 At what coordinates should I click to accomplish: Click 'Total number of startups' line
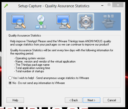coord(29,71)
